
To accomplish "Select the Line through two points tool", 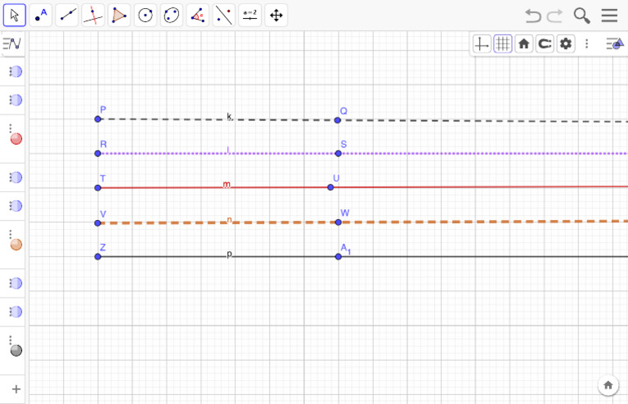I will pyautogui.click(x=67, y=16).
